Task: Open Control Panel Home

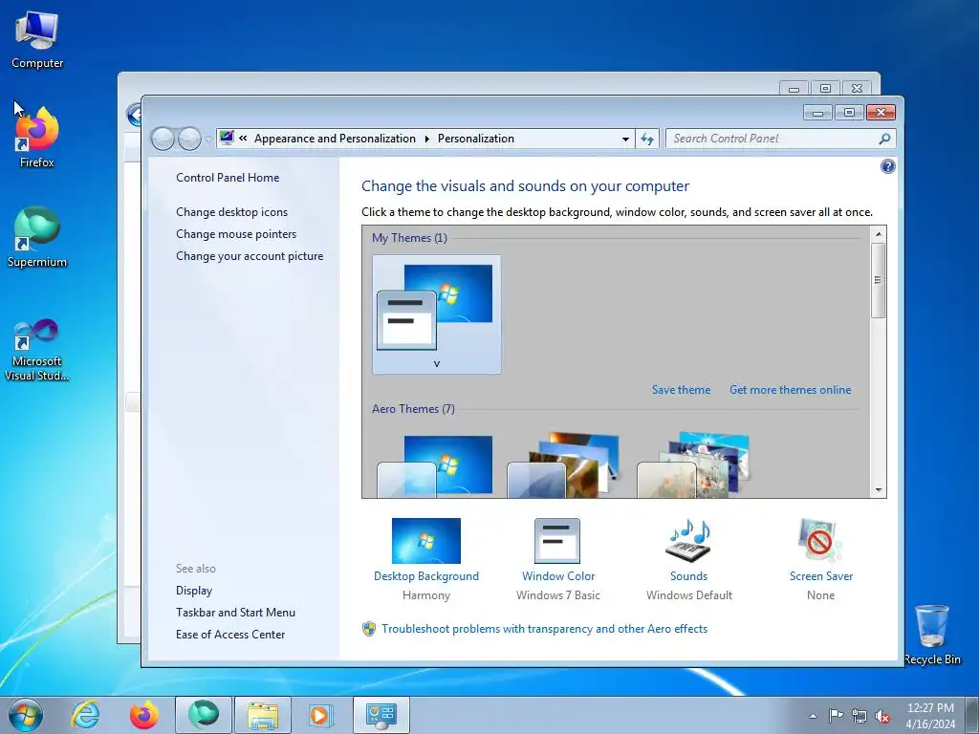Action: (x=228, y=177)
